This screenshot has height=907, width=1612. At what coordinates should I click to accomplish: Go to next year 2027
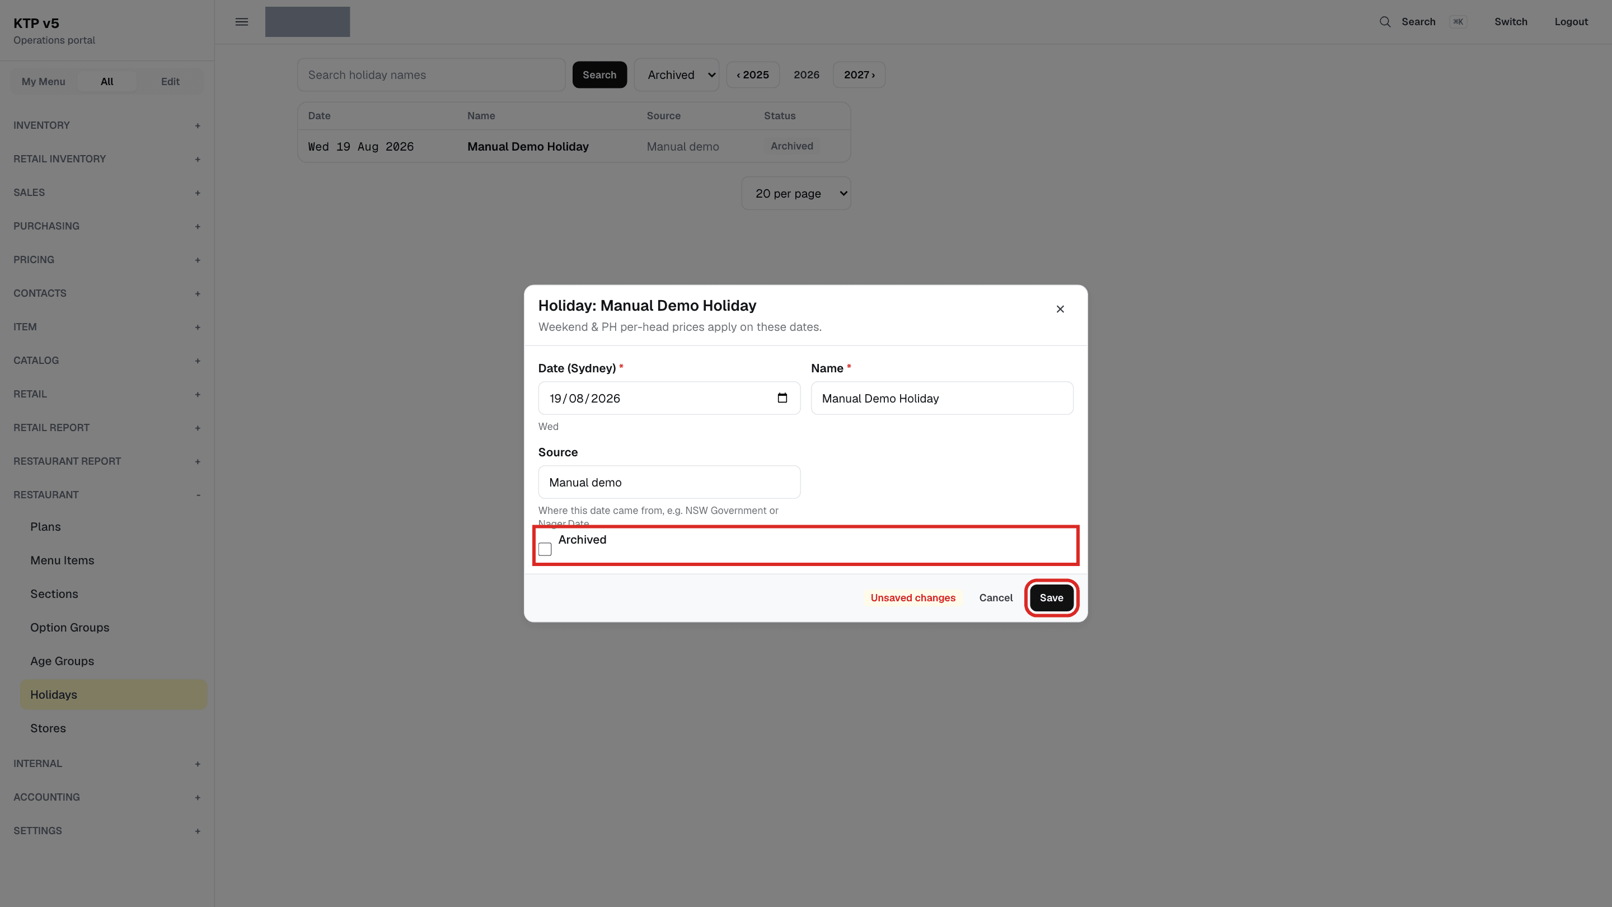(x=859, y=75)
